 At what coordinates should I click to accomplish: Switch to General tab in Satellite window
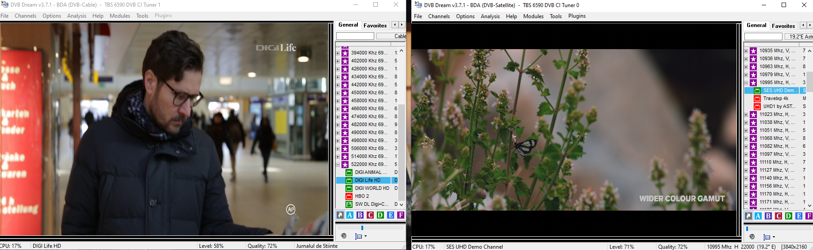point(756,25)
